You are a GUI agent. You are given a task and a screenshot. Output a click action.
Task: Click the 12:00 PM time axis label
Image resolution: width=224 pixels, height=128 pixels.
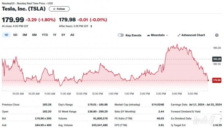[x=81, y=94]
